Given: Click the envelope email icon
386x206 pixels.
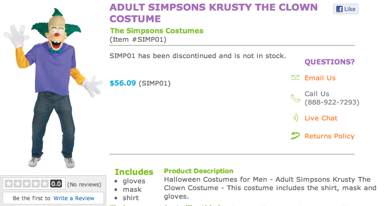Looking at the screenshot, I should click(295, 78).
